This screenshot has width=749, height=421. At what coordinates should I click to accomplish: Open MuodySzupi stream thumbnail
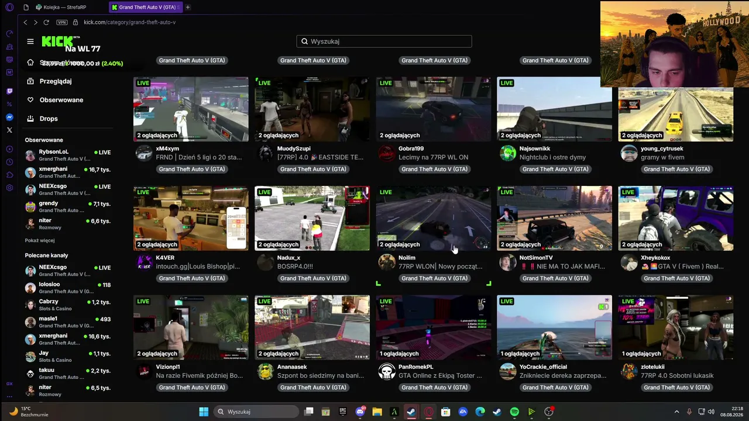pyautogui.click(x=312, y=109)
